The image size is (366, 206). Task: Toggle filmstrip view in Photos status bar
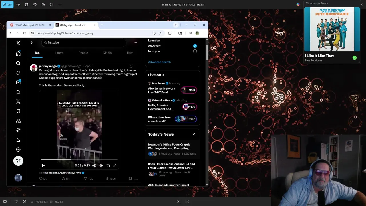5,201
